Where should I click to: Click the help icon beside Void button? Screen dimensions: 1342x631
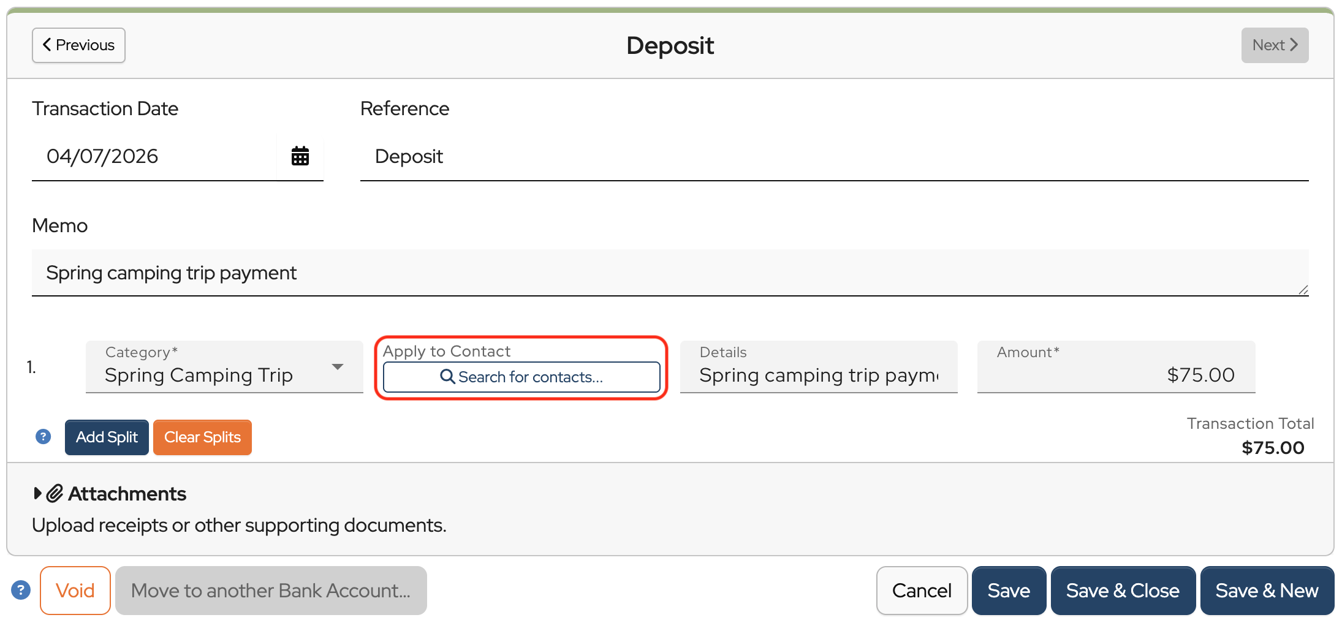(x=21, y=591)
